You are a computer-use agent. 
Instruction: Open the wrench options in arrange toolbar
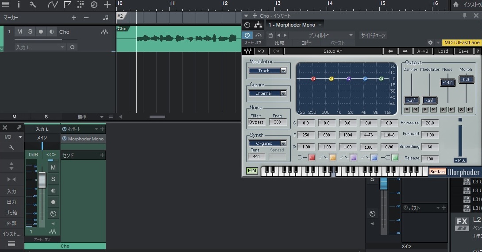(33, 4)
